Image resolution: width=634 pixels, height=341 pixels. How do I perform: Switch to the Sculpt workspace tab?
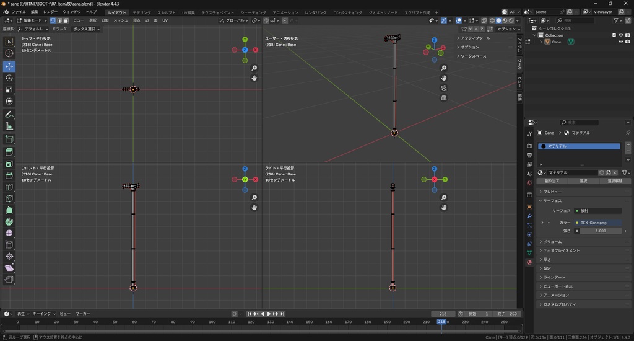(167, 12)
